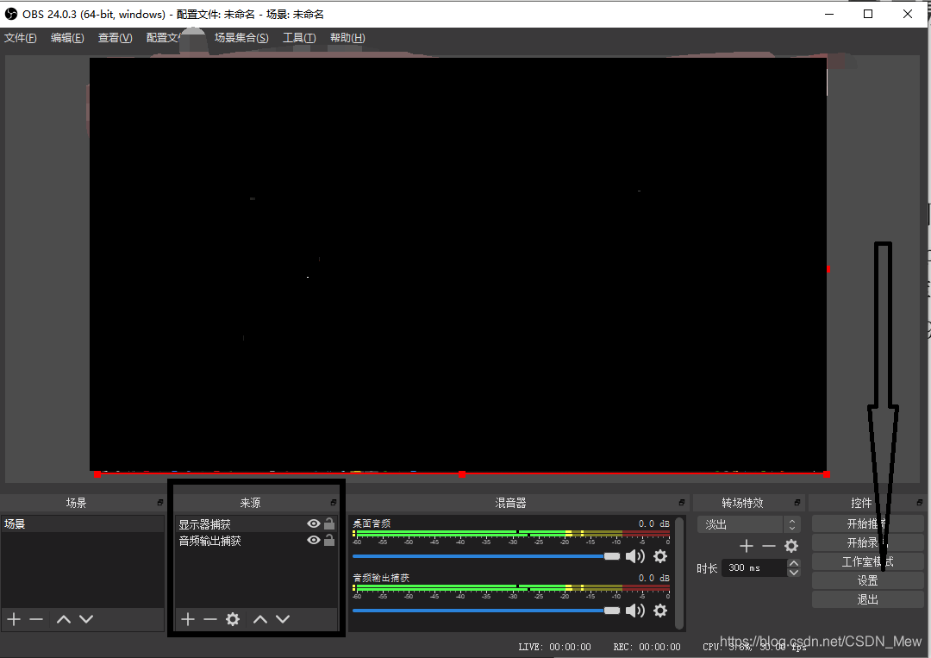This screenshot has width=931, height=658.
Task: Open 音频输出捕获 mixer settings gear
Action: coord(660,611)
